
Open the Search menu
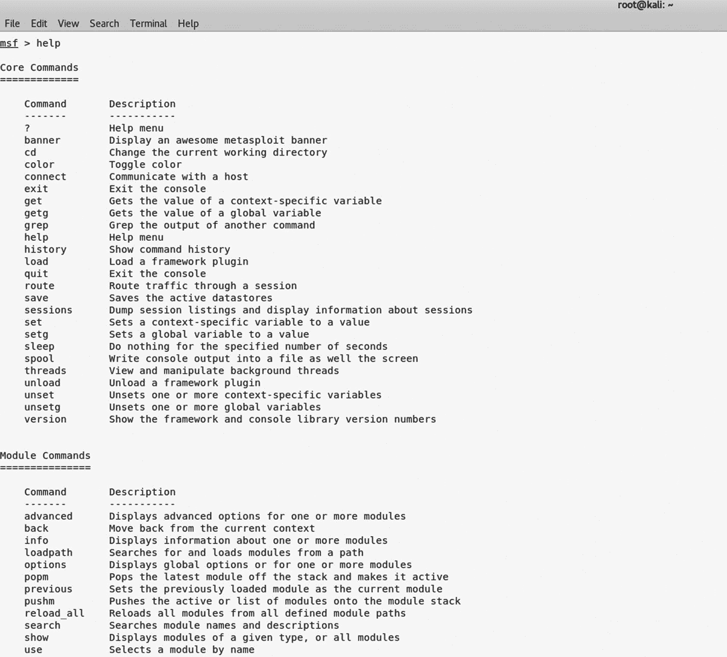click(104, 23)
